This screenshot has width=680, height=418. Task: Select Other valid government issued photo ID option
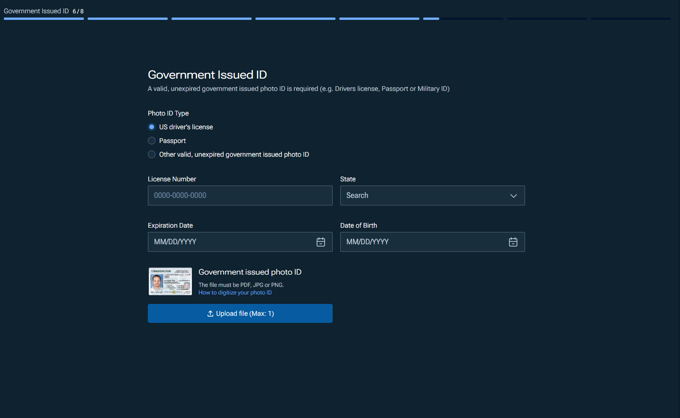152,154
